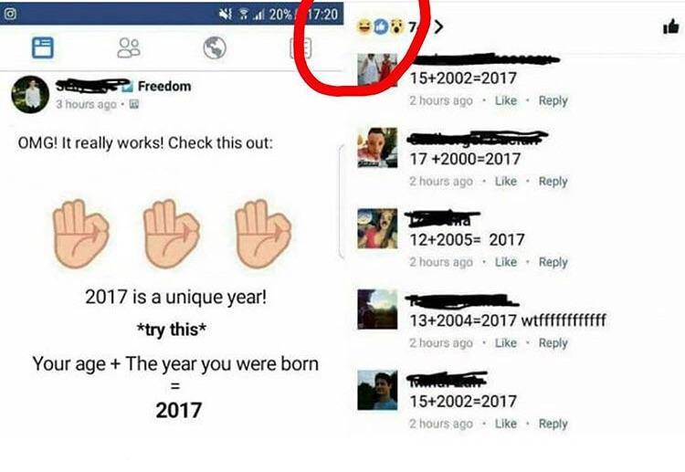
Task: Open the globe notifications icon
Action: pos(215,47)
